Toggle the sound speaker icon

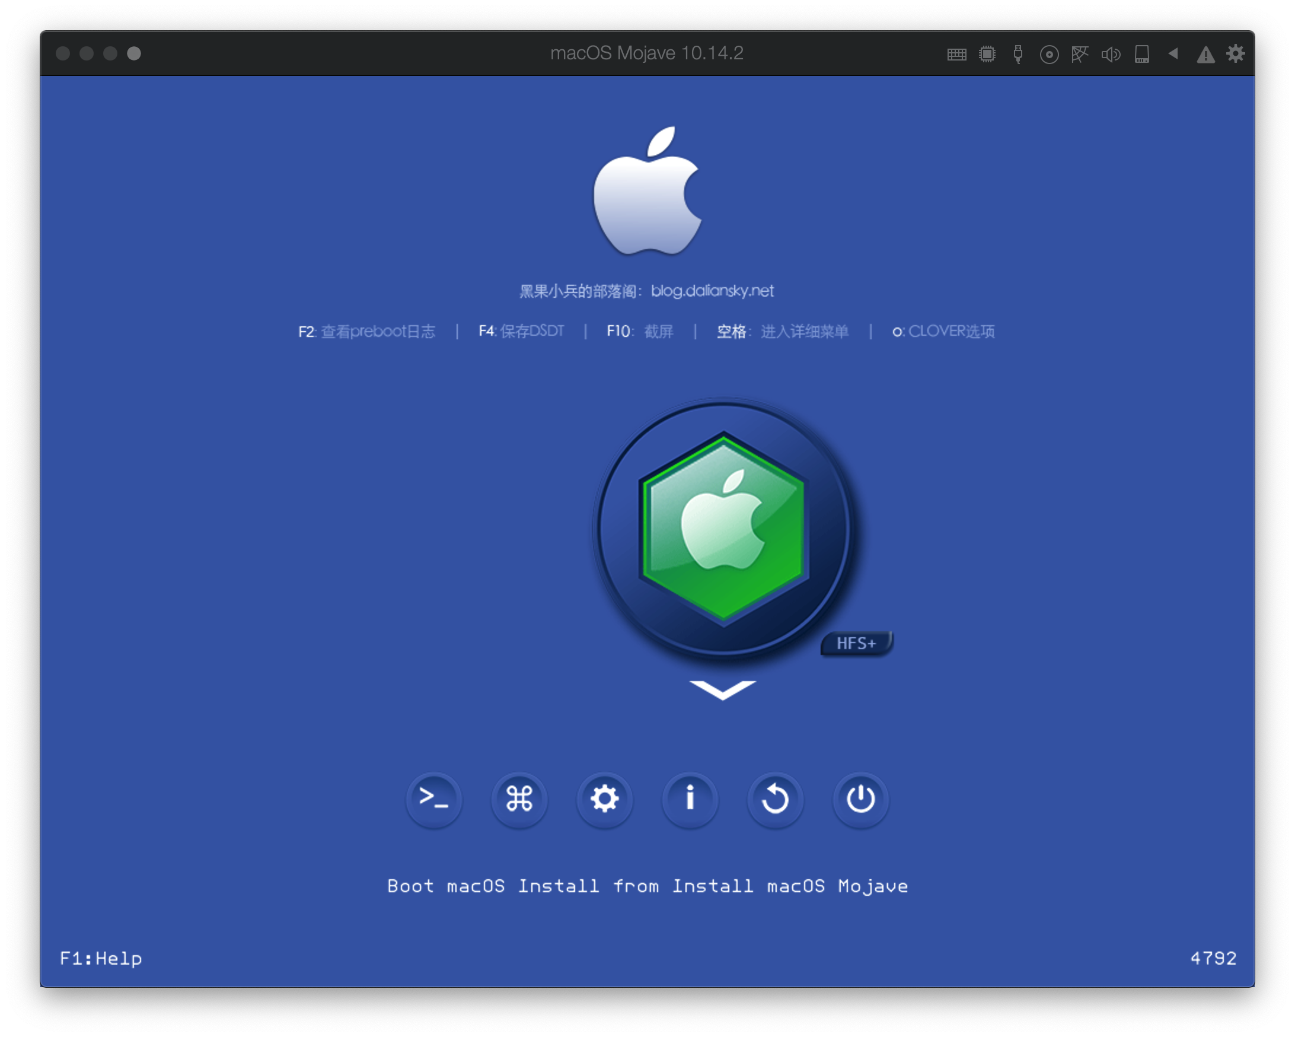tap(1111, 55)
